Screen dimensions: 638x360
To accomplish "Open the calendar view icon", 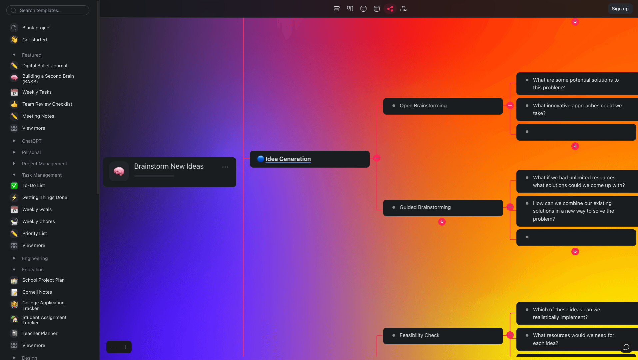I will coord(363,9).
